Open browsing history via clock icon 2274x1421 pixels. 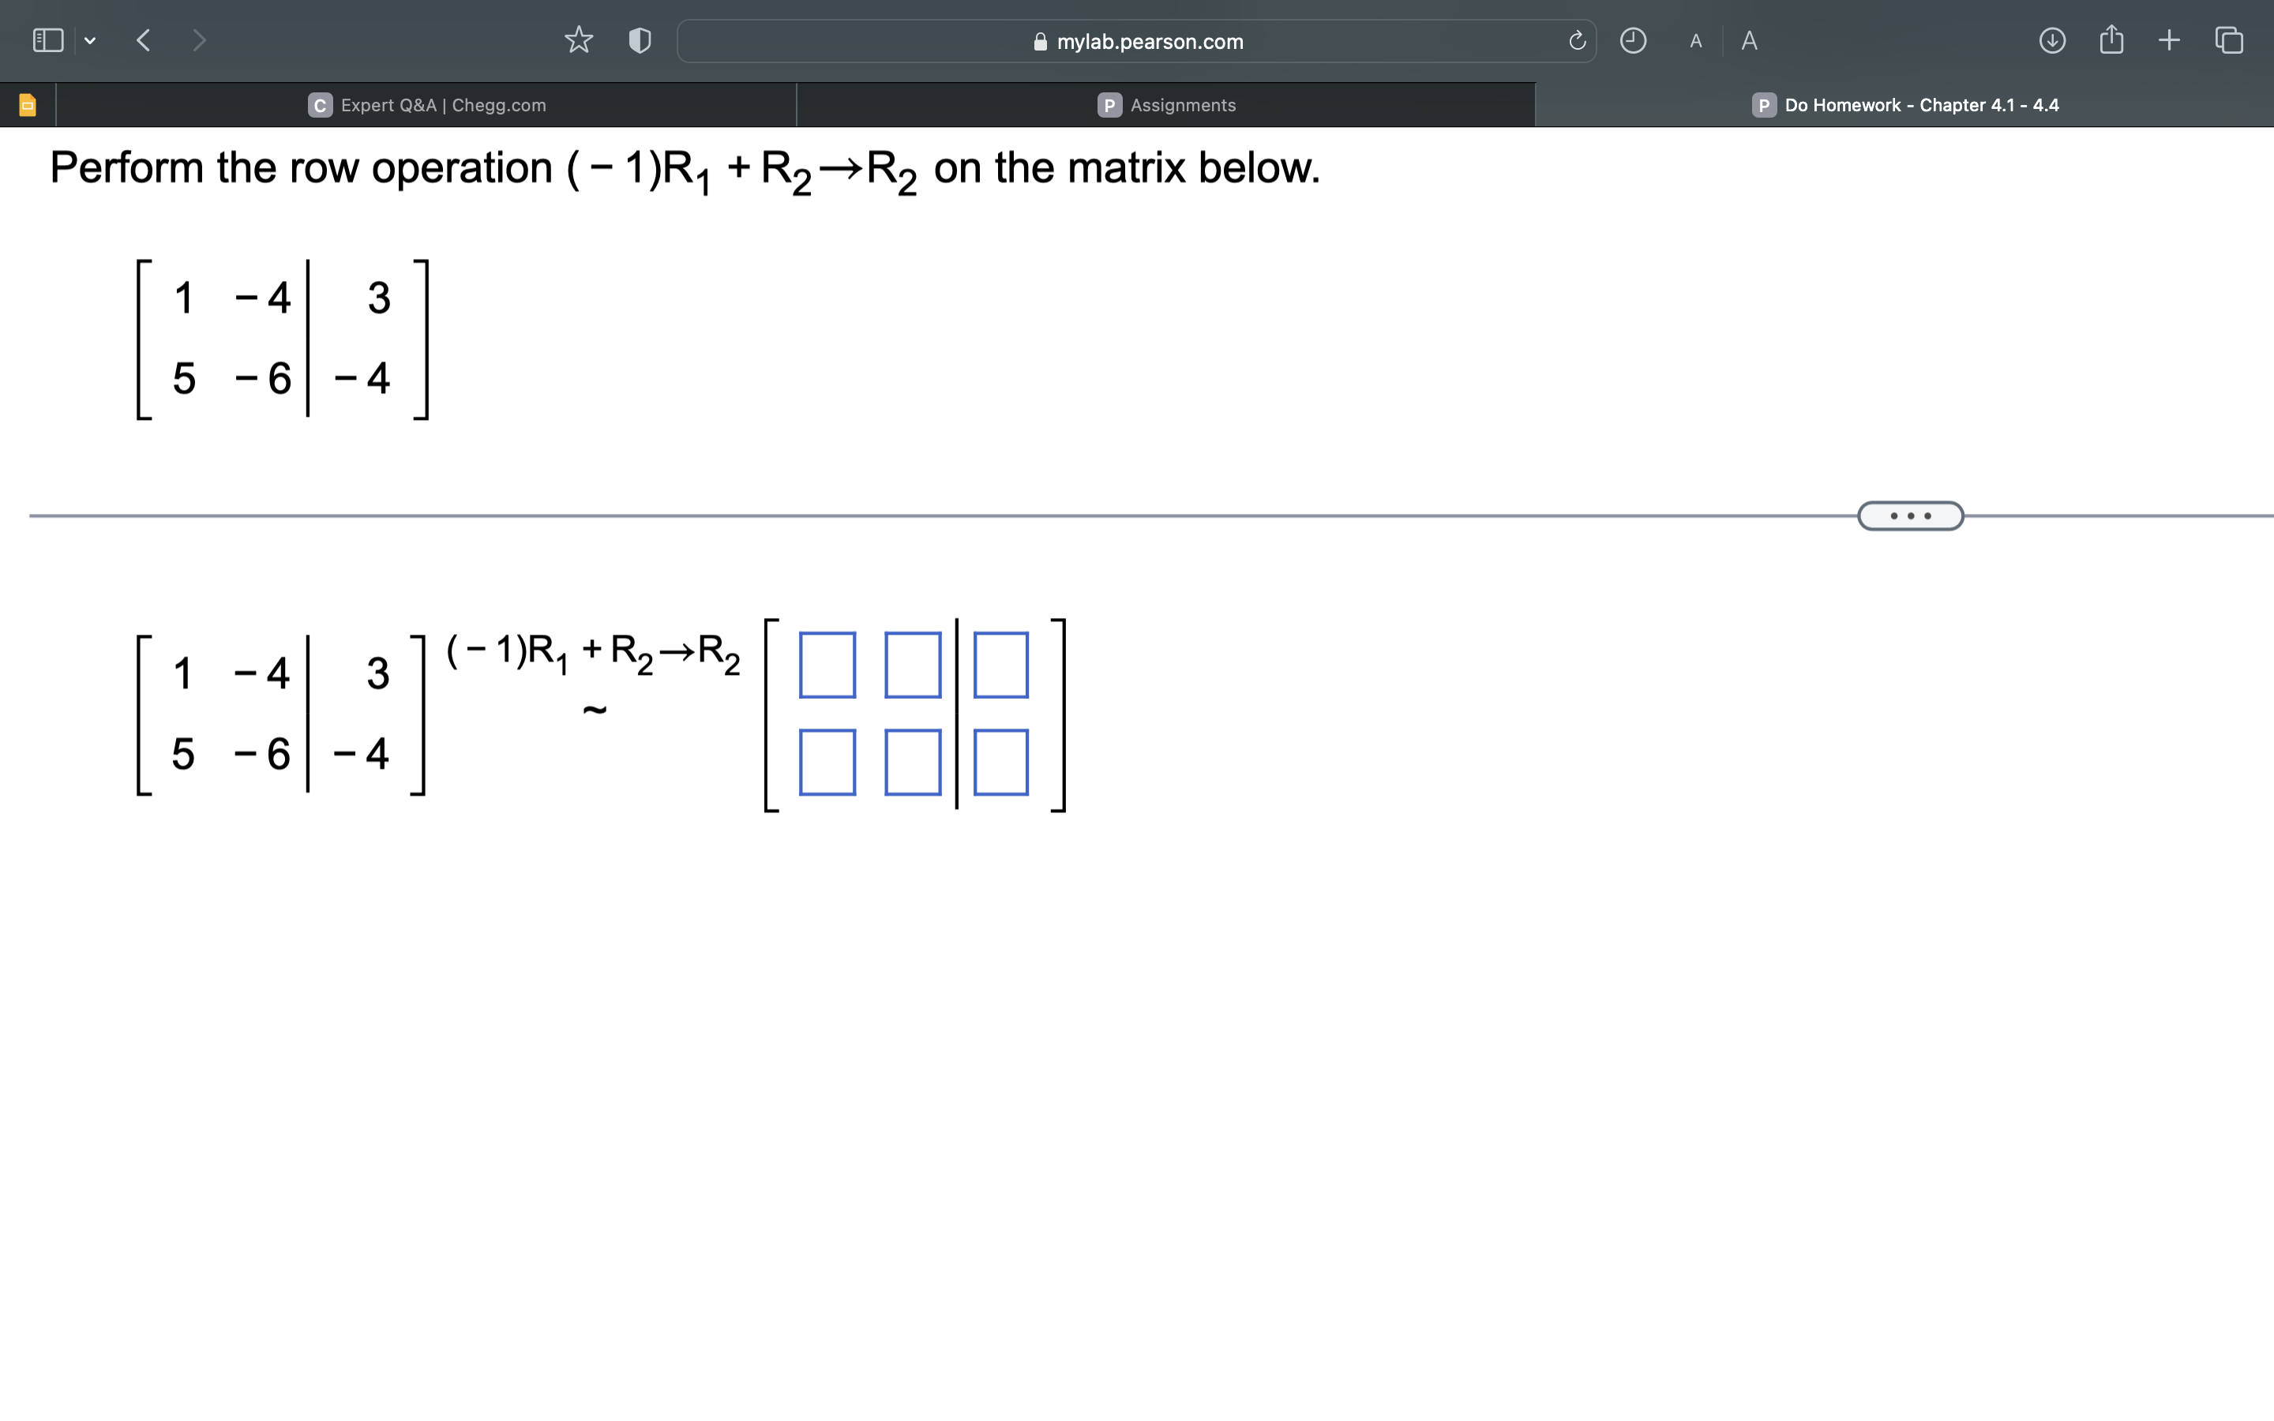click(1633, 39)
